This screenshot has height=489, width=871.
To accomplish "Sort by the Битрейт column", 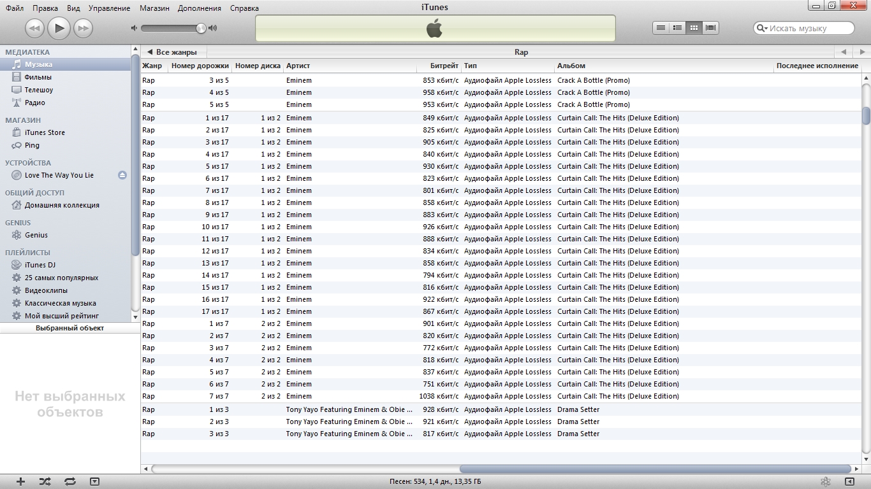I will point(438,66).
